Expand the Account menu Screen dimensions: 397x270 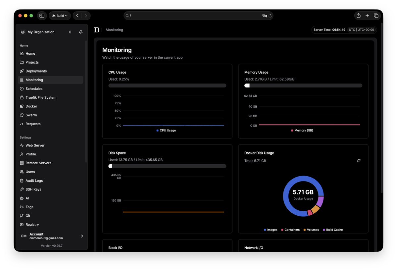pyautogui.click(x=52, y=236)
